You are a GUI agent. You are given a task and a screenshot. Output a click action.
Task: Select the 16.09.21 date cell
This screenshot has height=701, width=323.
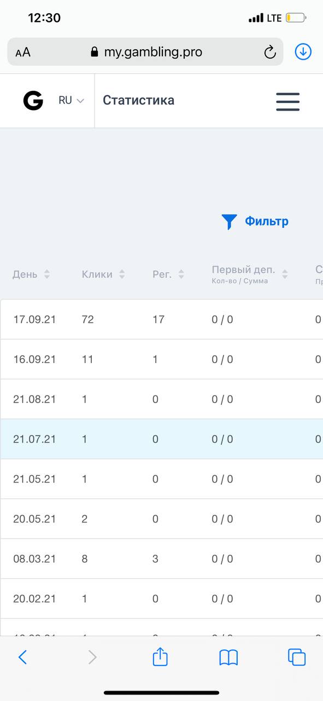pos(34,359)
